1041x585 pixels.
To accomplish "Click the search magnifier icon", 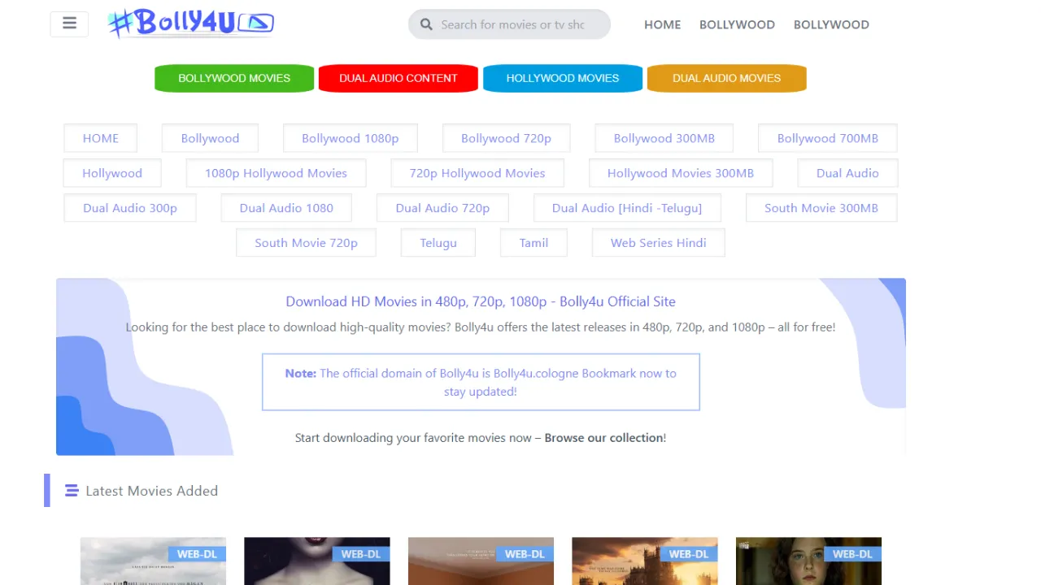I will (426, 24).
